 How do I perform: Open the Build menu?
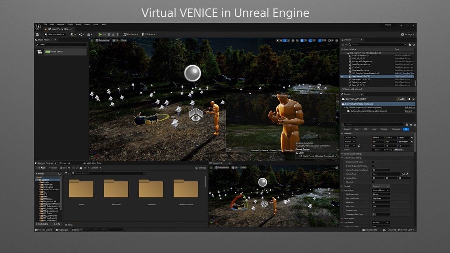[78, 25]
